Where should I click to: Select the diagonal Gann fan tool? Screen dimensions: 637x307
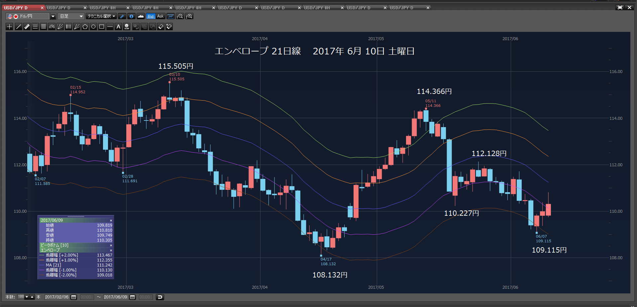(x=77, y=27)
